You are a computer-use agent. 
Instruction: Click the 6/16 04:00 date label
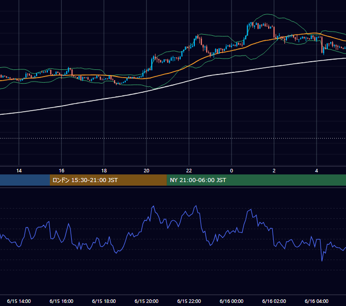[316, 301]
